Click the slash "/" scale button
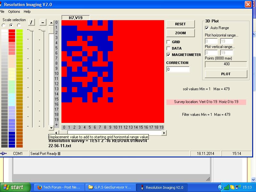Screen dimensions: 256x192 point(31,22)
